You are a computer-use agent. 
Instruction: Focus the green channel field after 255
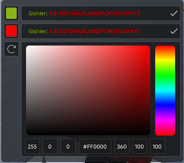pos(50,146)
